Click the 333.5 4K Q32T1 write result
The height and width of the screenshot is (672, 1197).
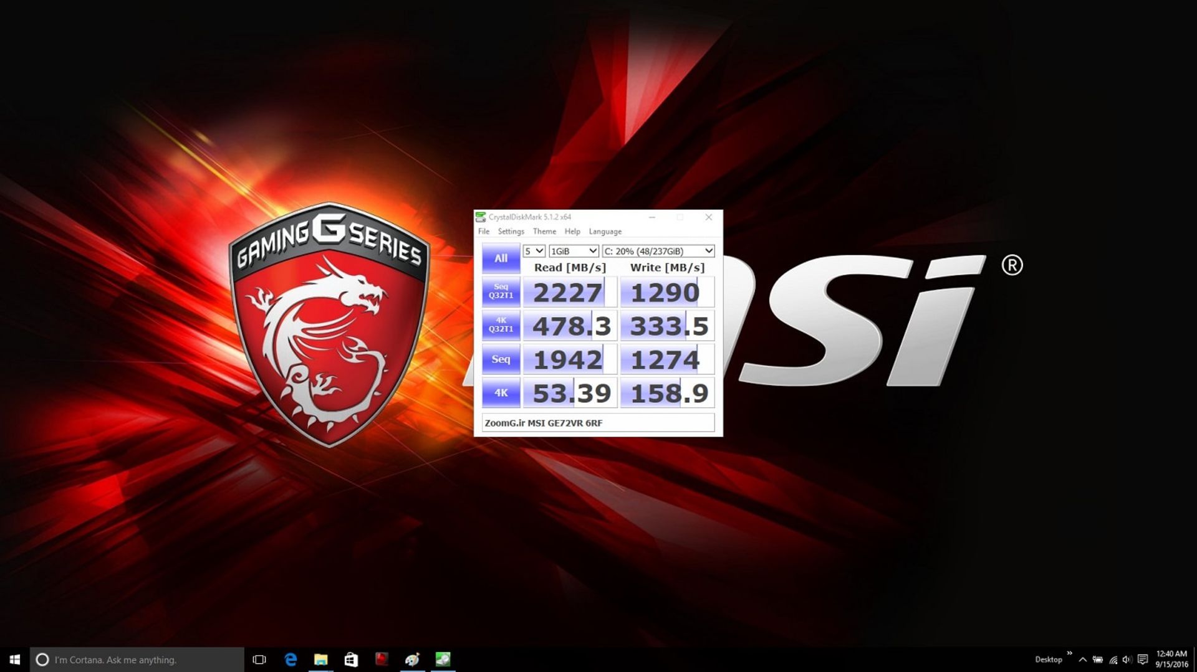coord(667,326)
